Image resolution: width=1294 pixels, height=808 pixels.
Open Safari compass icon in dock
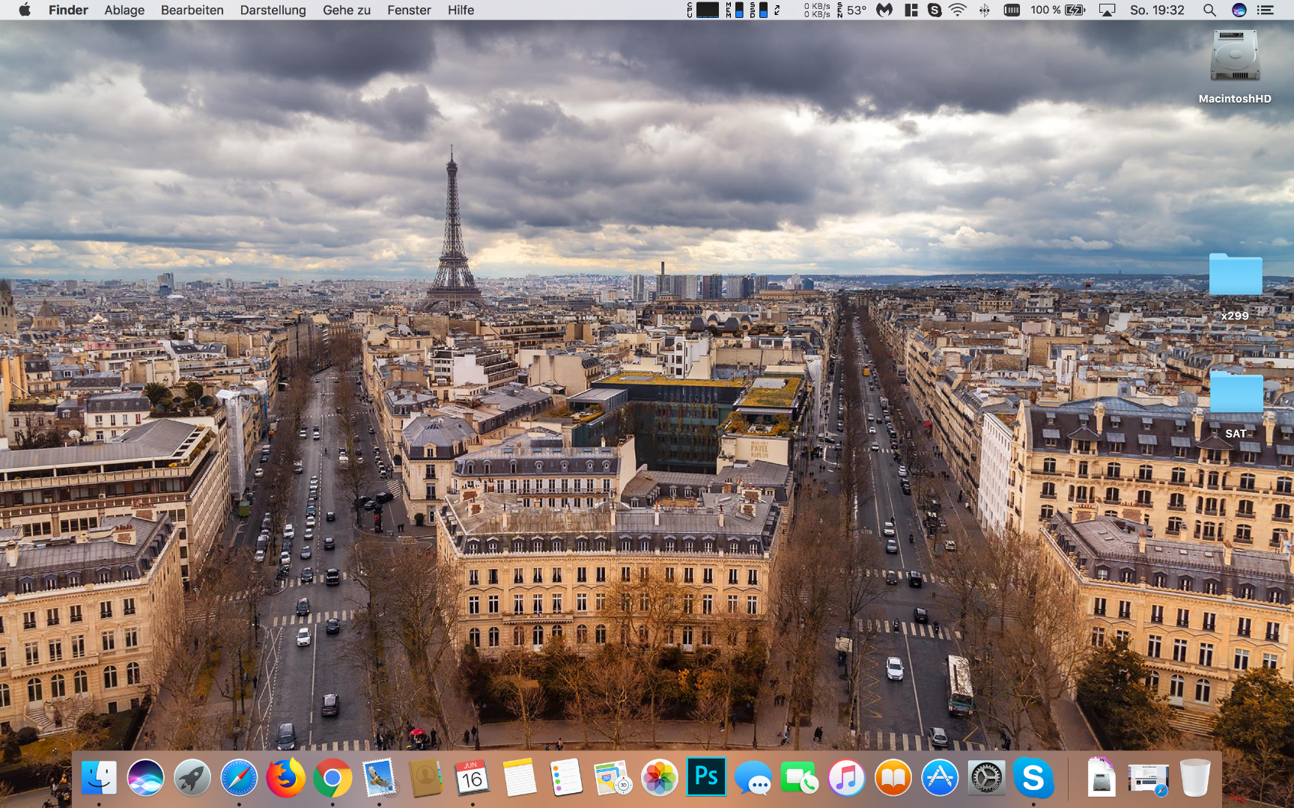(239, 778)
